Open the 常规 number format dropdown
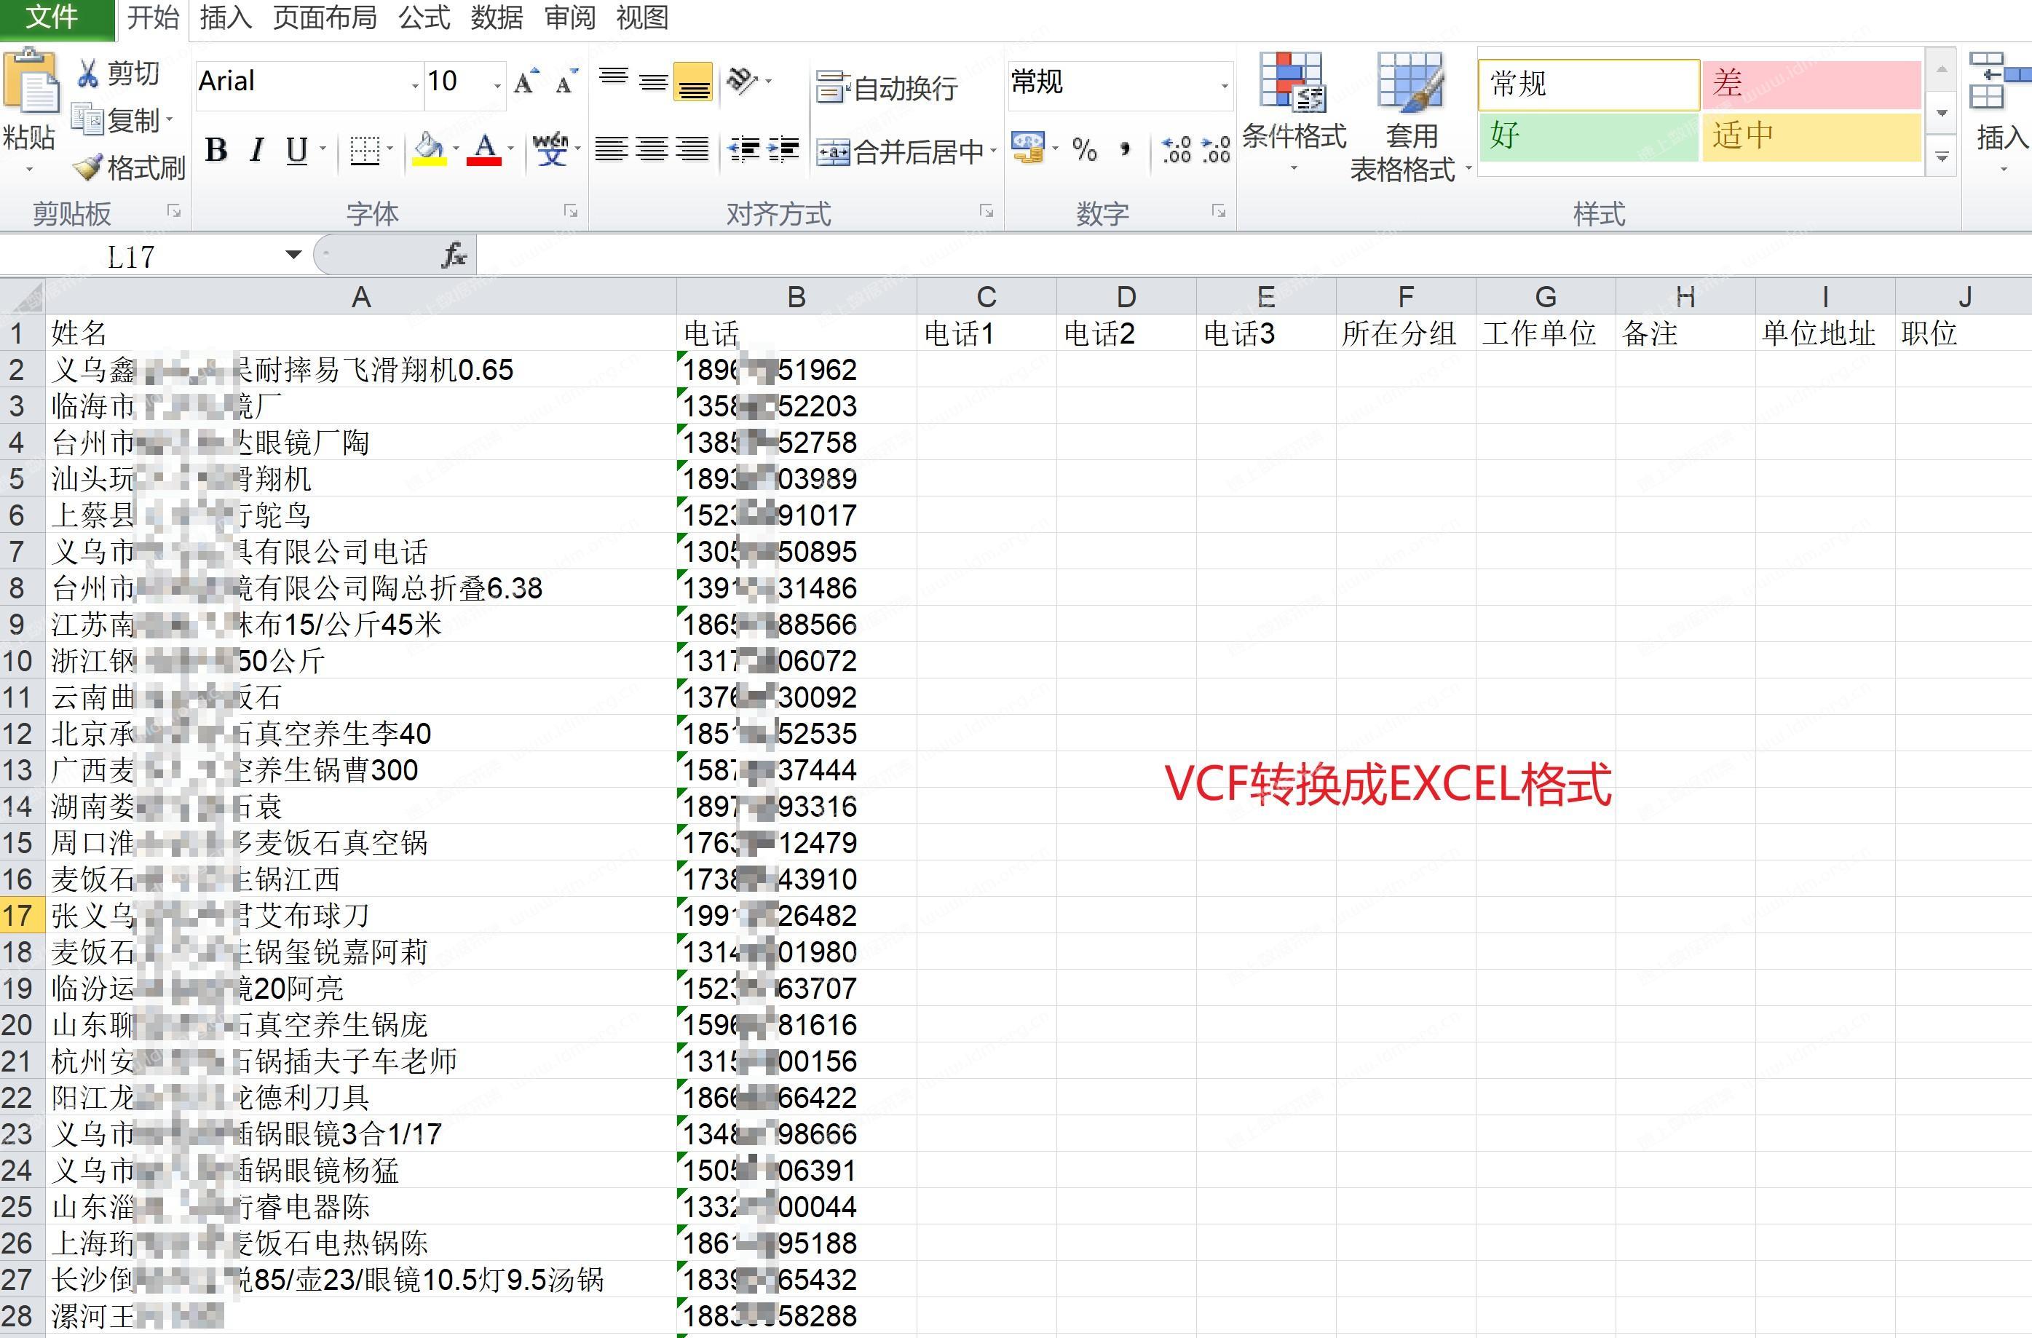This screenshot has width=2032, height=1338. [1223, 85]
